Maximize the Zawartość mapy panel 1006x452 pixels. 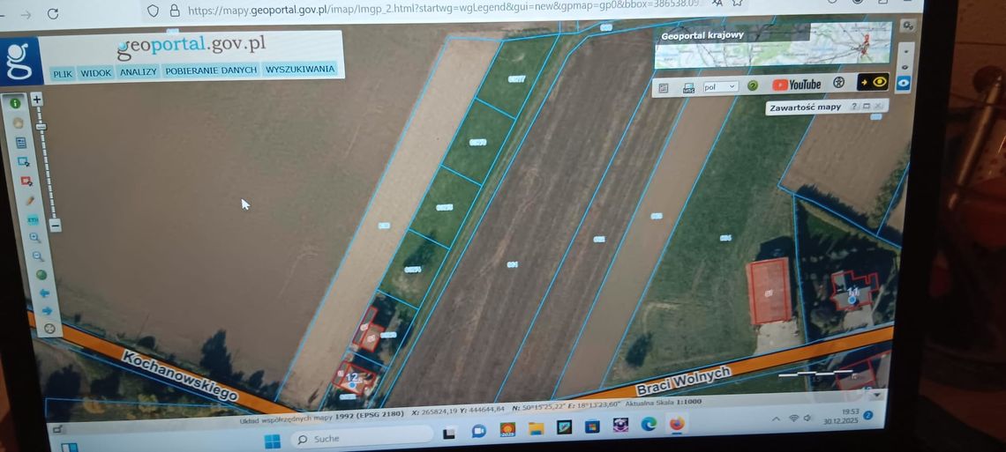click(867, 107)
